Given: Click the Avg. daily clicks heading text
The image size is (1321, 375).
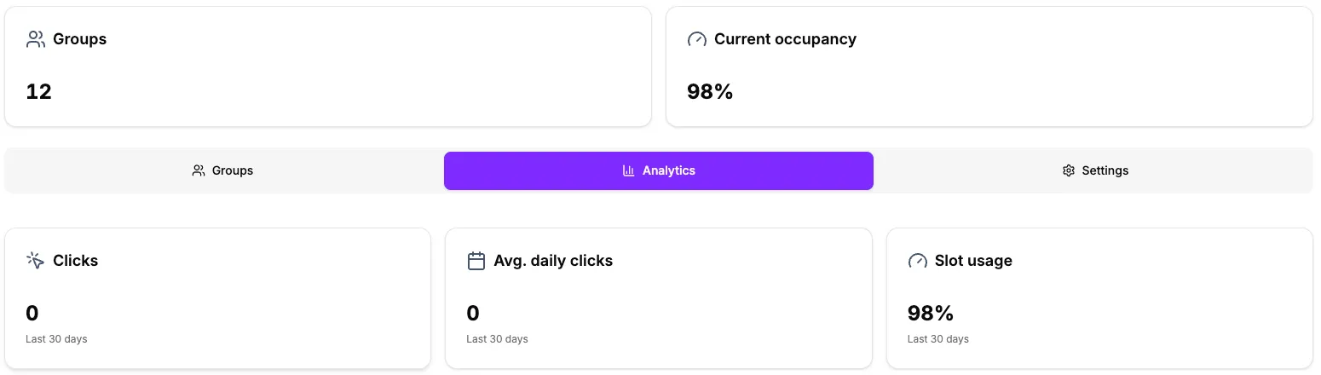Looking at the screenshot, I should (553, 261).
